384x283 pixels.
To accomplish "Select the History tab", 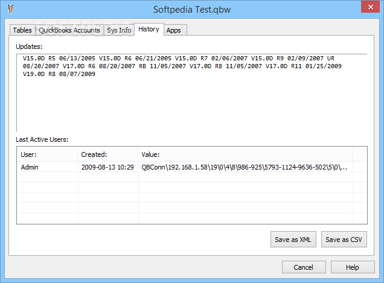I will pyautogui.click(x=149, y=29).
